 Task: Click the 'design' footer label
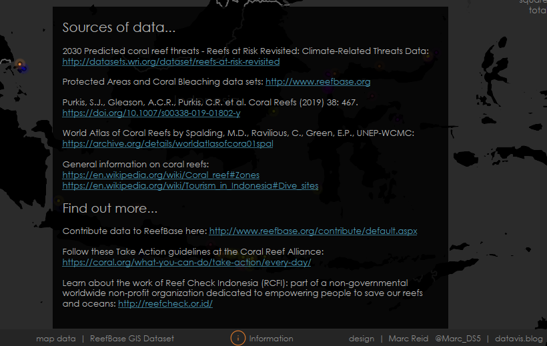click(x=362, y=339)
